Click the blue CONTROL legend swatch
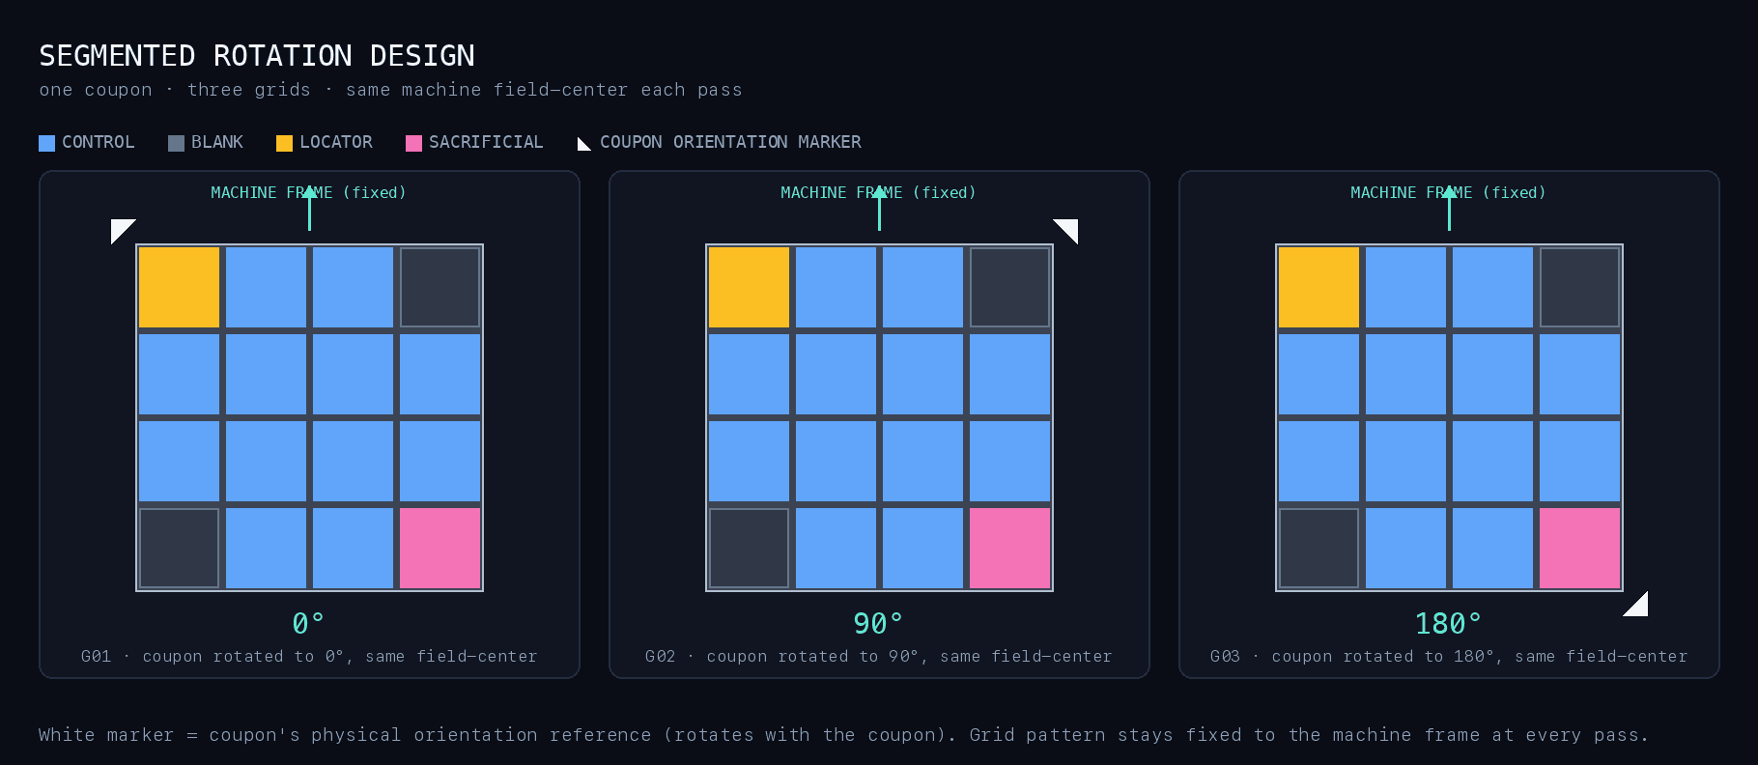This screenshot has width=1758, height=765. click(46, 143)
